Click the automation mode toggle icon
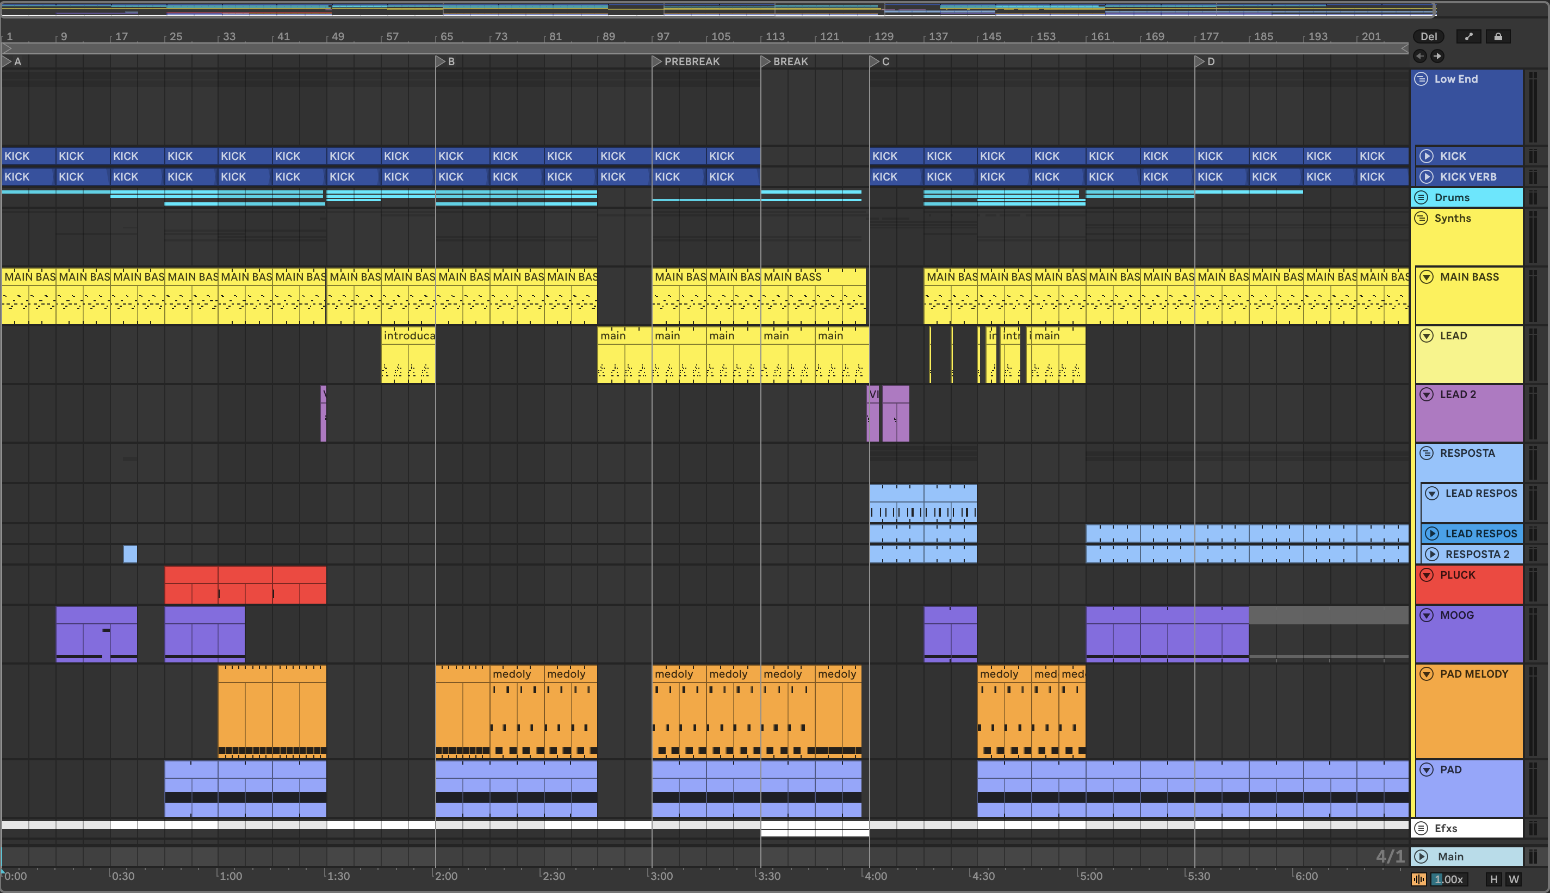 pos(1468,37)
